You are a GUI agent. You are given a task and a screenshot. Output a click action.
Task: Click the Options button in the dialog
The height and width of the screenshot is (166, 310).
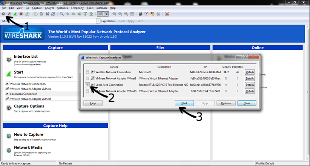(226, 103)
